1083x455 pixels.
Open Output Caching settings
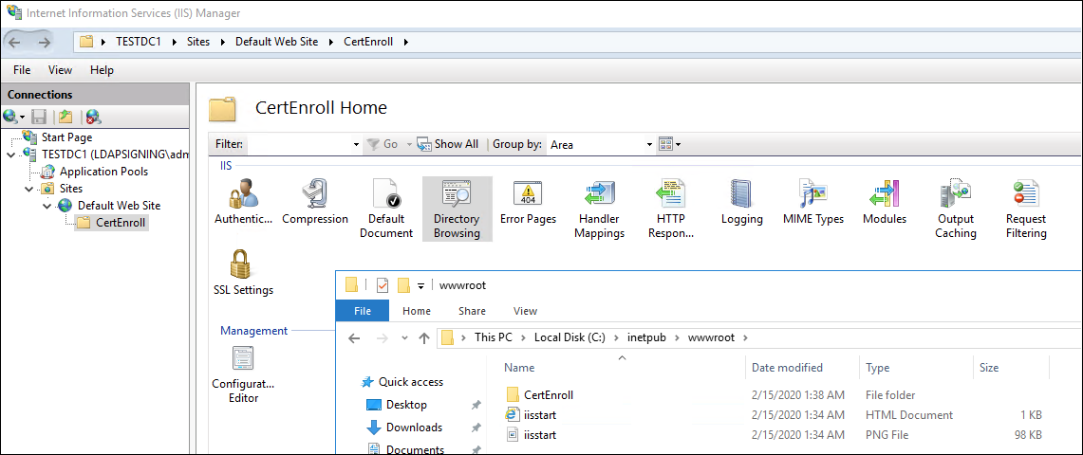(x=956, y=209)
